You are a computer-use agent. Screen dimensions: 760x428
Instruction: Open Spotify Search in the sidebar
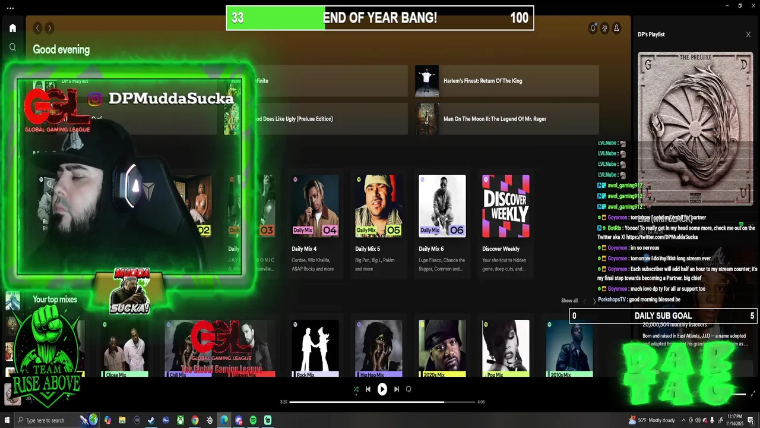coord(12,47)
